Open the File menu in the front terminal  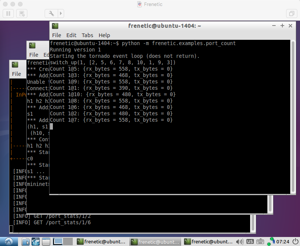(x=57, y=35)
